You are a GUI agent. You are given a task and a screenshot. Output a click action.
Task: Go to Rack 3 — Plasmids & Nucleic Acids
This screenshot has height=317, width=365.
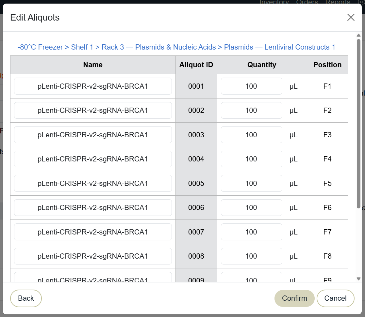159,47
